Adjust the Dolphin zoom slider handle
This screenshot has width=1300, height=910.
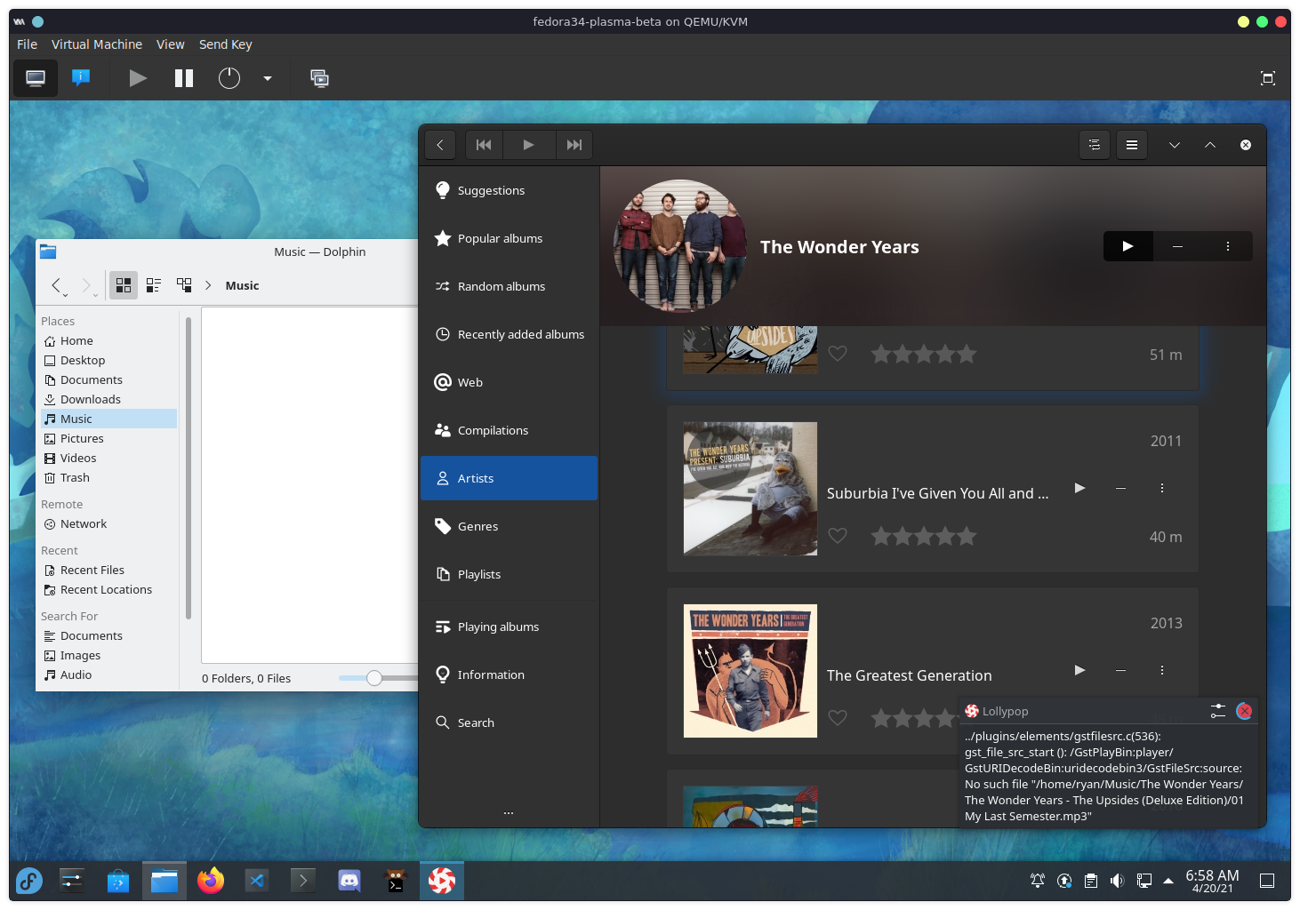coord(374,678)
